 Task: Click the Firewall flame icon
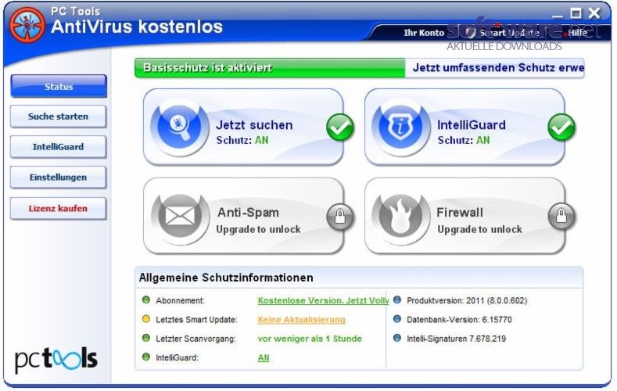400,216
